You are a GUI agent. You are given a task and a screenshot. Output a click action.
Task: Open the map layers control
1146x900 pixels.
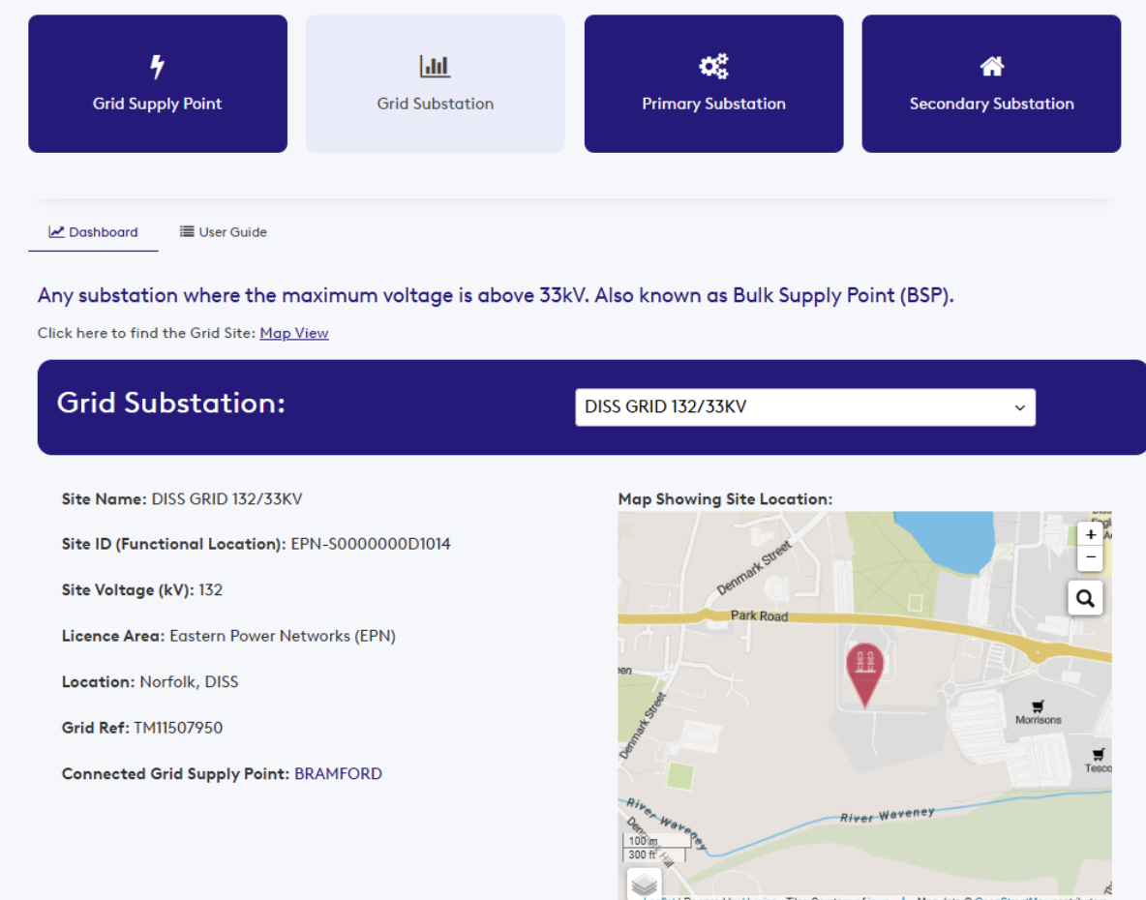pyautogui.click(x=645, y=884)
